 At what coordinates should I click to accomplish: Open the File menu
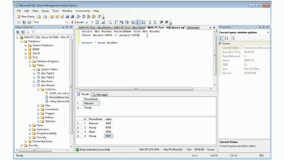click(x=19, y=11)
